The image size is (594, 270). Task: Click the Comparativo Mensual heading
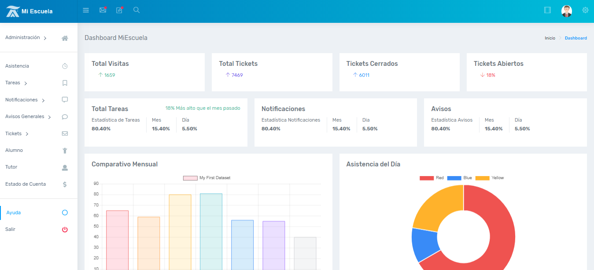(x=125, y=164)
